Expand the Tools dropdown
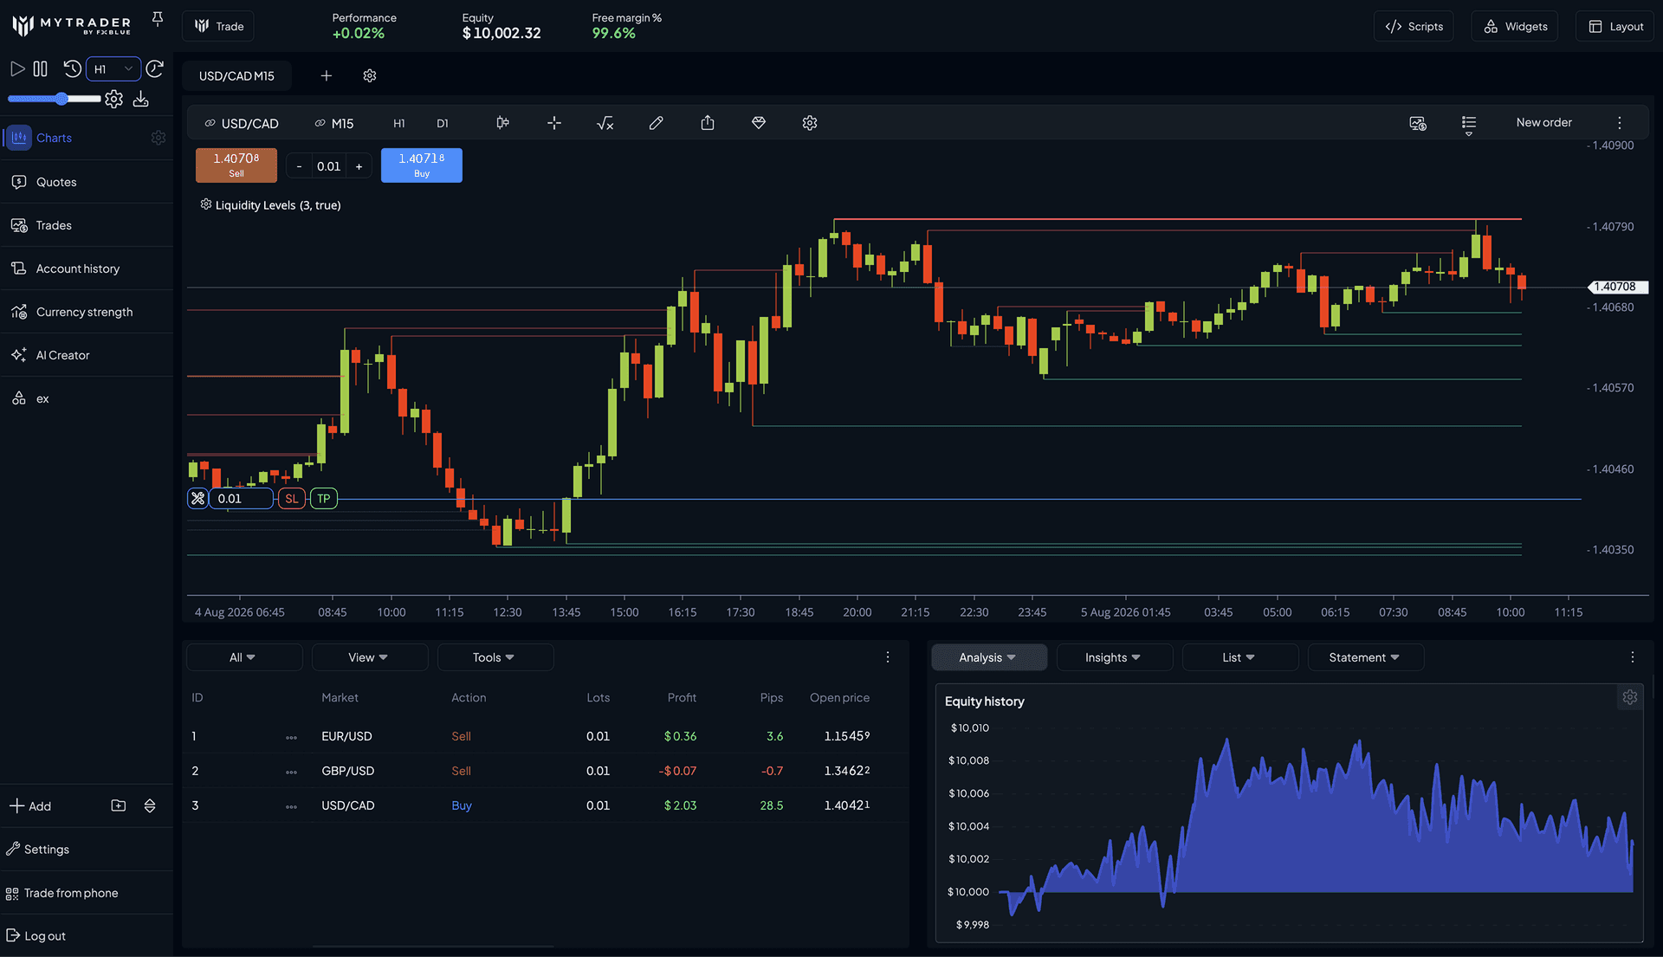 pyautogui.click(x=495, y=657)
